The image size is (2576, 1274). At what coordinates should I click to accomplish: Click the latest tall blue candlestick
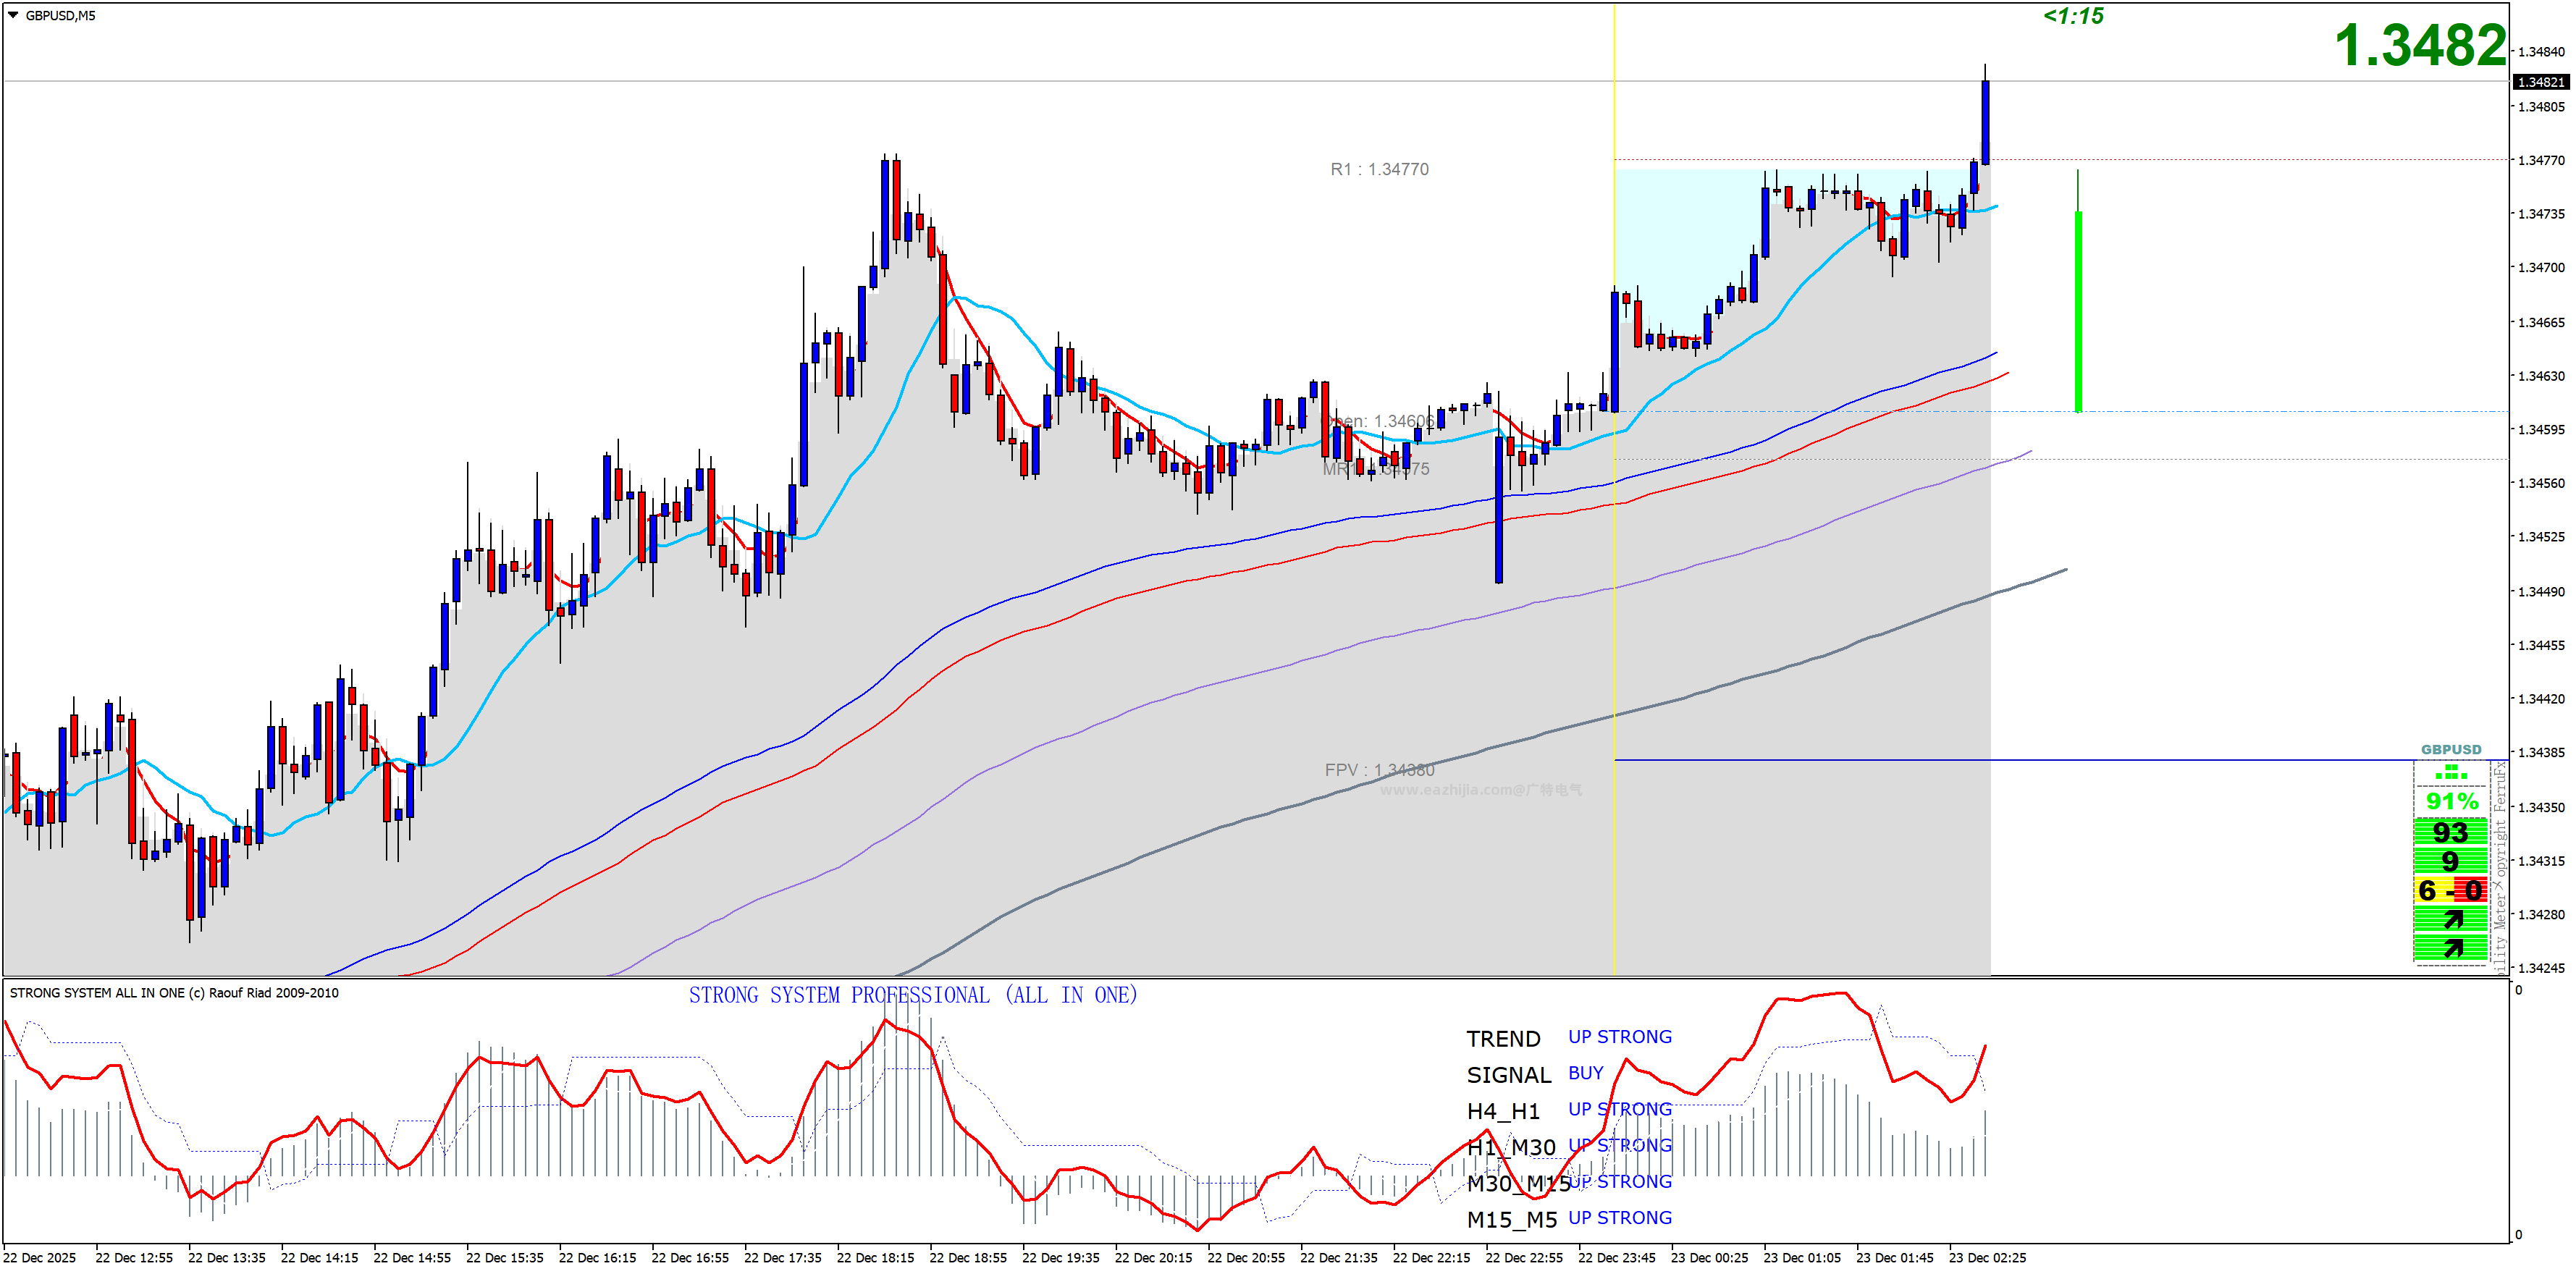tap(1985, 122)
